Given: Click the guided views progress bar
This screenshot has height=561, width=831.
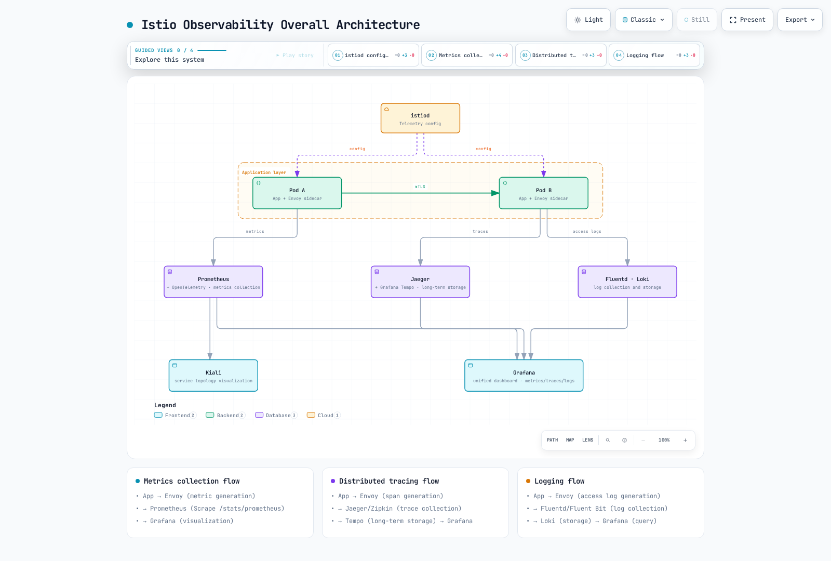Looking at the screenshot, I should click(x=212, y=50).
